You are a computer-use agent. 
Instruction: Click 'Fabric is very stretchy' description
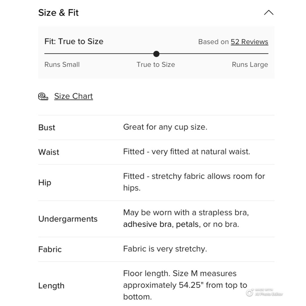(165, 249)
